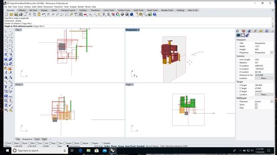Click the Copy to clipboard icon

[x=35, y=14]
